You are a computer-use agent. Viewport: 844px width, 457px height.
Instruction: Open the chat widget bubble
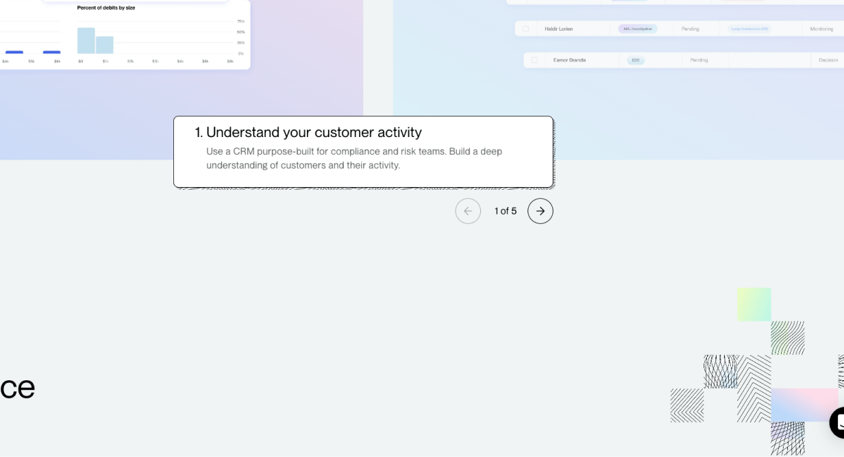point(837,423)
